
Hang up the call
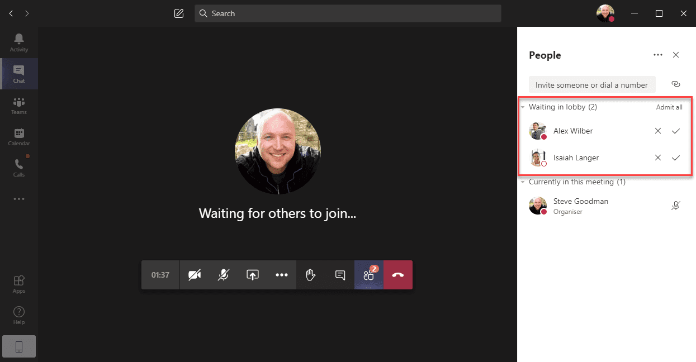point(398,275)
